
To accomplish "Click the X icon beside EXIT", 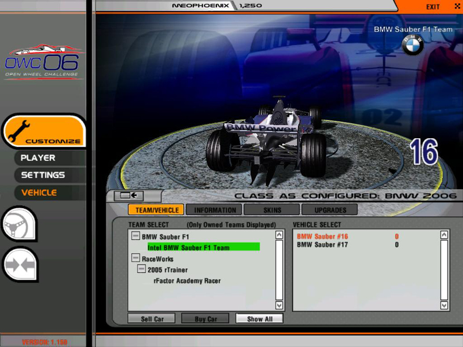I will click(x=457, y=6).
